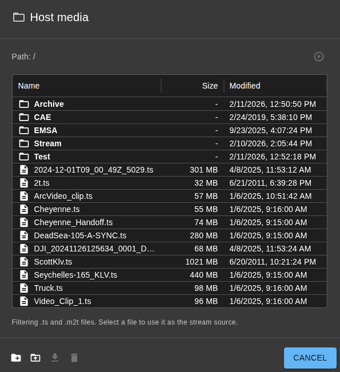Viewport: 340px width, 372px height.
Task: Click the Test folder icon
Action: coord(24,157)
